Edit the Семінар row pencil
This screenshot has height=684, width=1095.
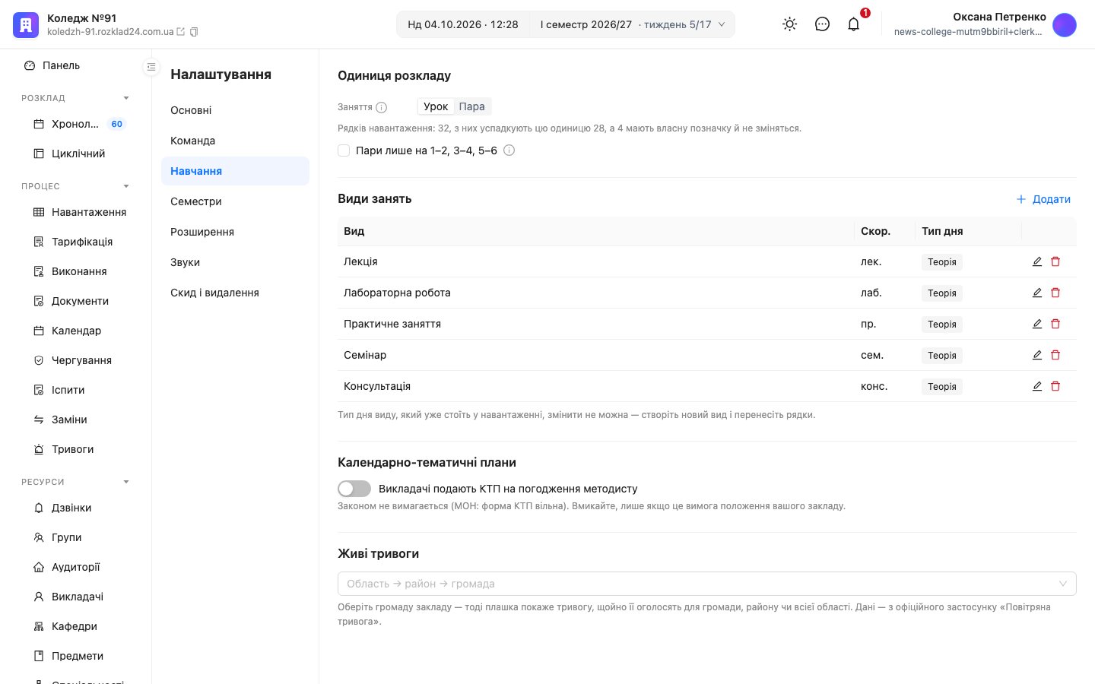pos(1037,355)
